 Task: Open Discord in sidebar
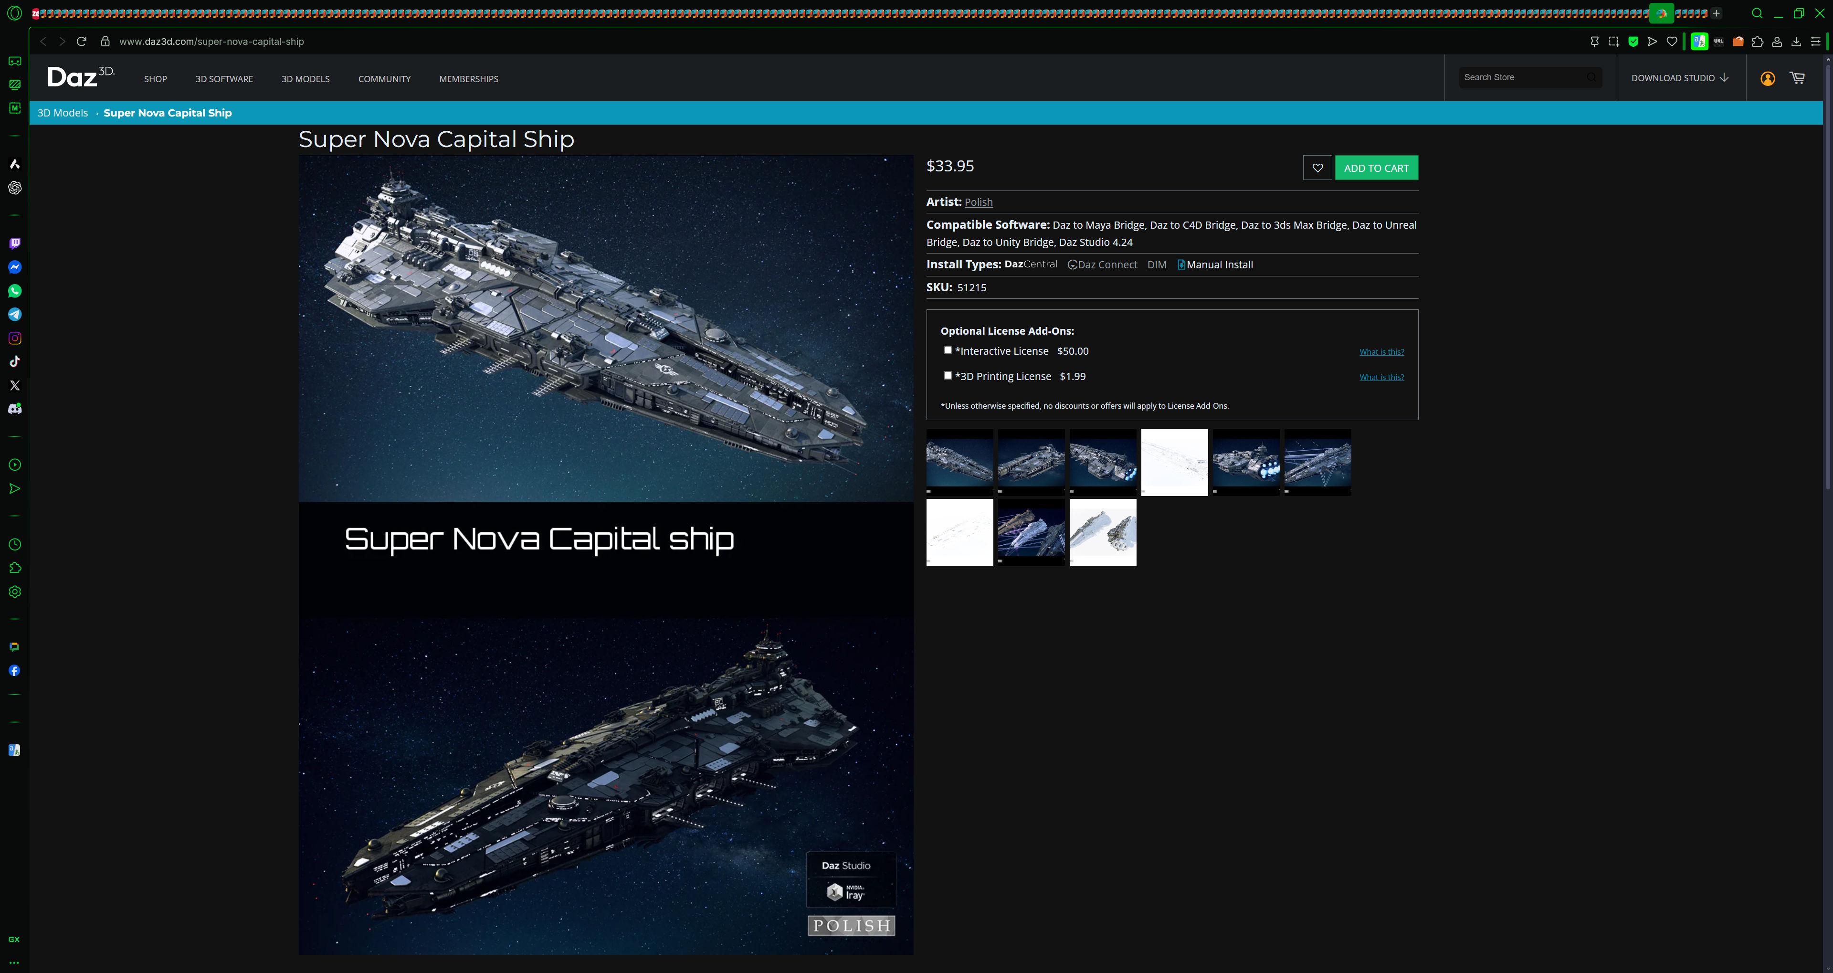(x=14, y=409)
